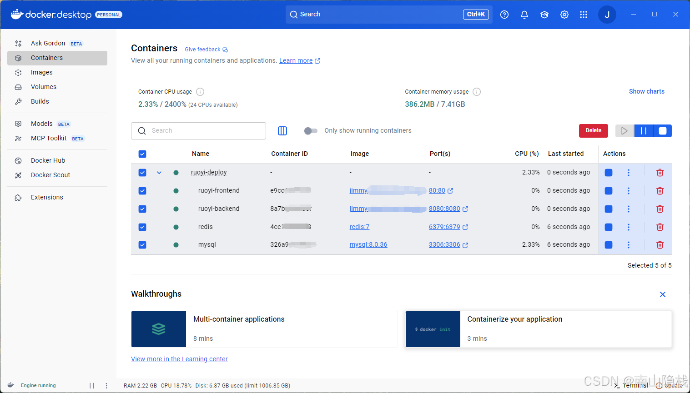690x393 pixels.
Task: Open the Learning center graduation cap icon
Action: tap(544, 15)
